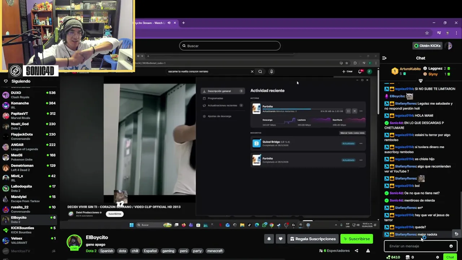Share the stream via share icon

[356, 251]
